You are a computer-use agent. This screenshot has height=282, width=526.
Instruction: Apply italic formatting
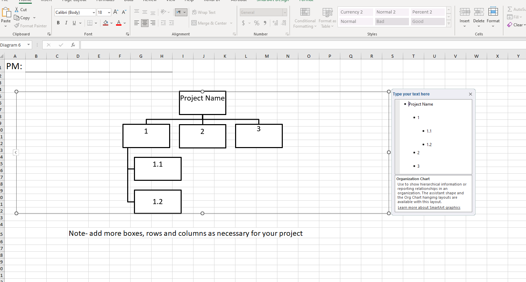66,23
